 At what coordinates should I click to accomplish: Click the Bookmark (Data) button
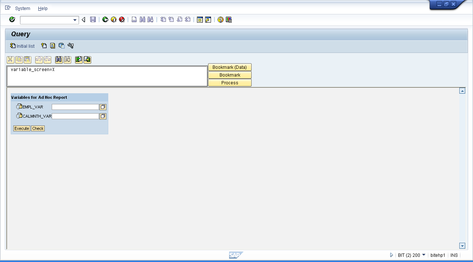230,67
